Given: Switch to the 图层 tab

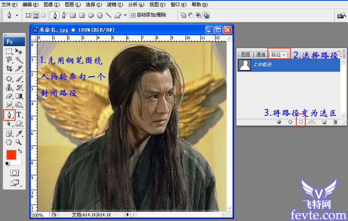Looking at the screenshot, I should [246, 54].
